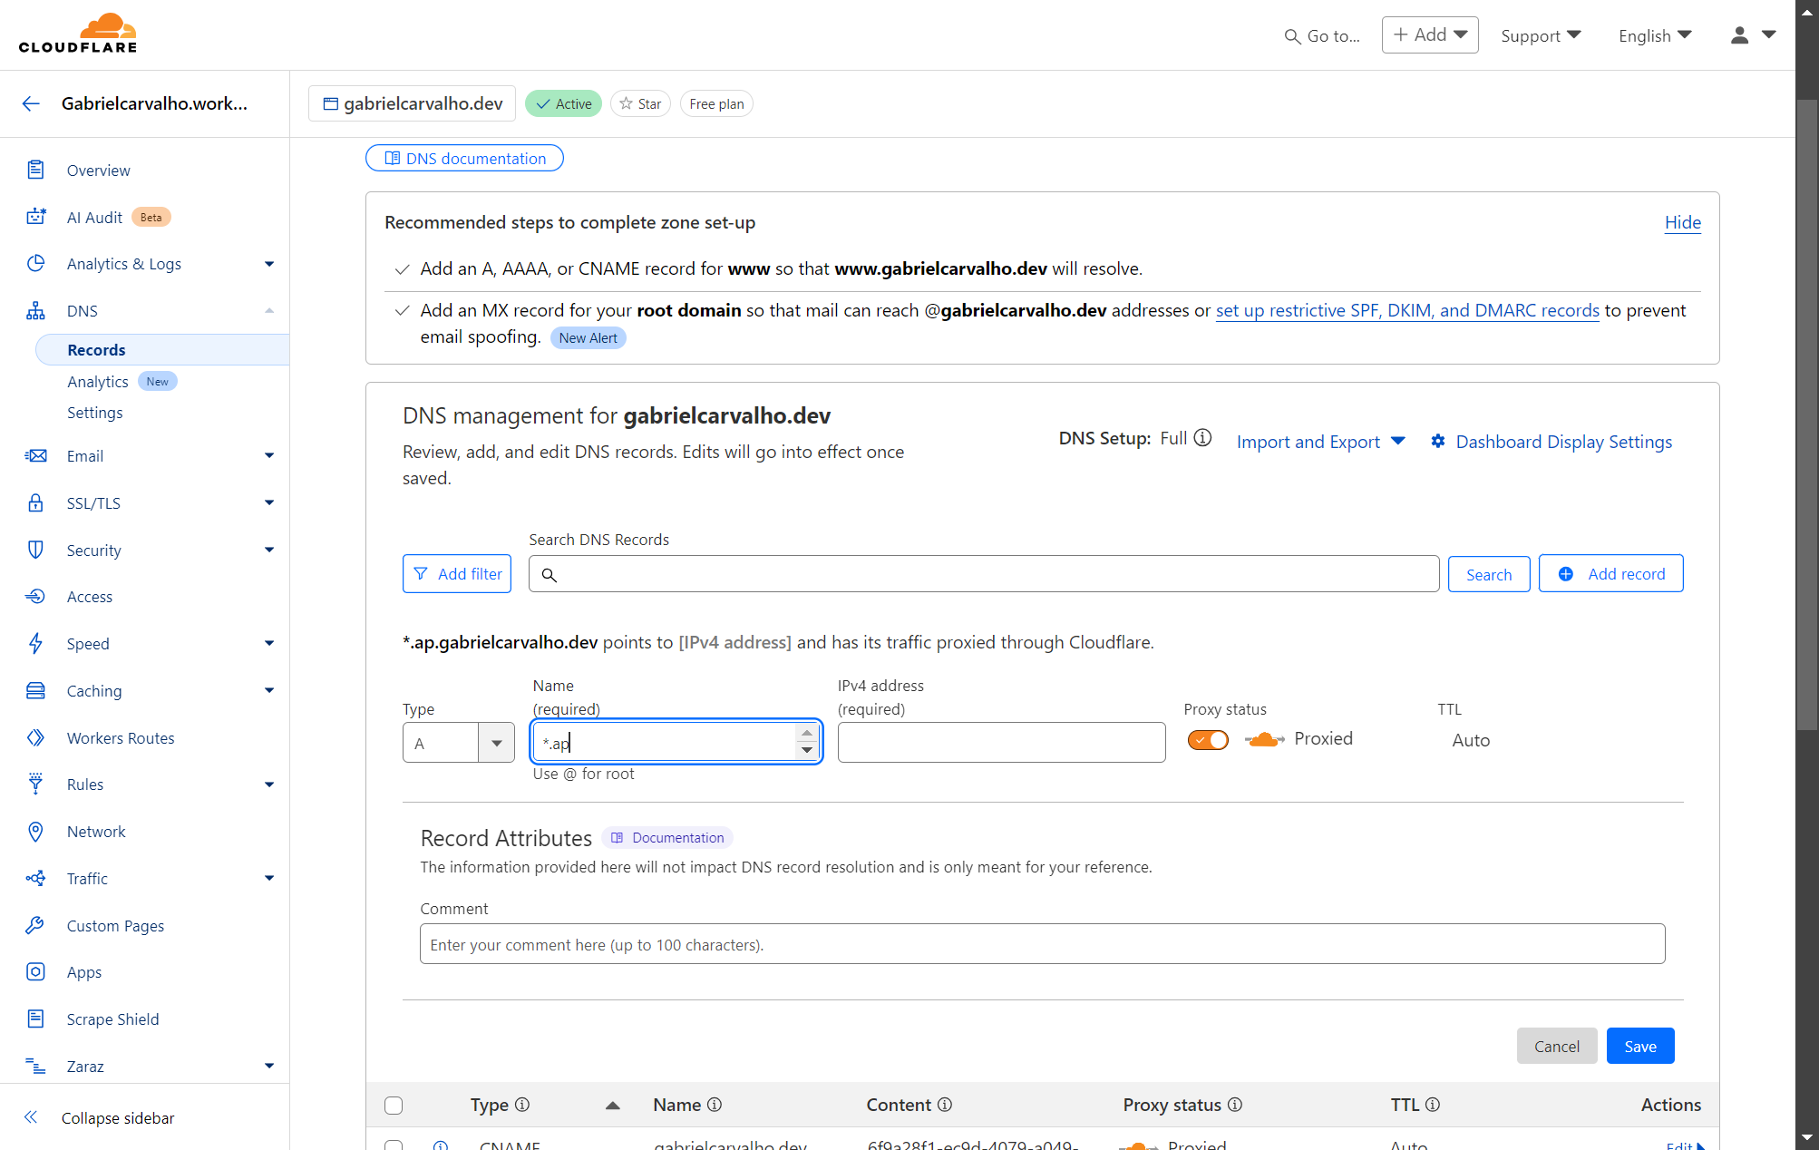The image size is (1819, 1150).
Task: Click the IPv4 address input field
Action: 1002,743
